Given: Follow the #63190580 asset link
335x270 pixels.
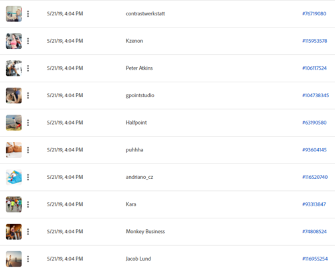Looking at the screenshot, I should [x=314, y=123].
